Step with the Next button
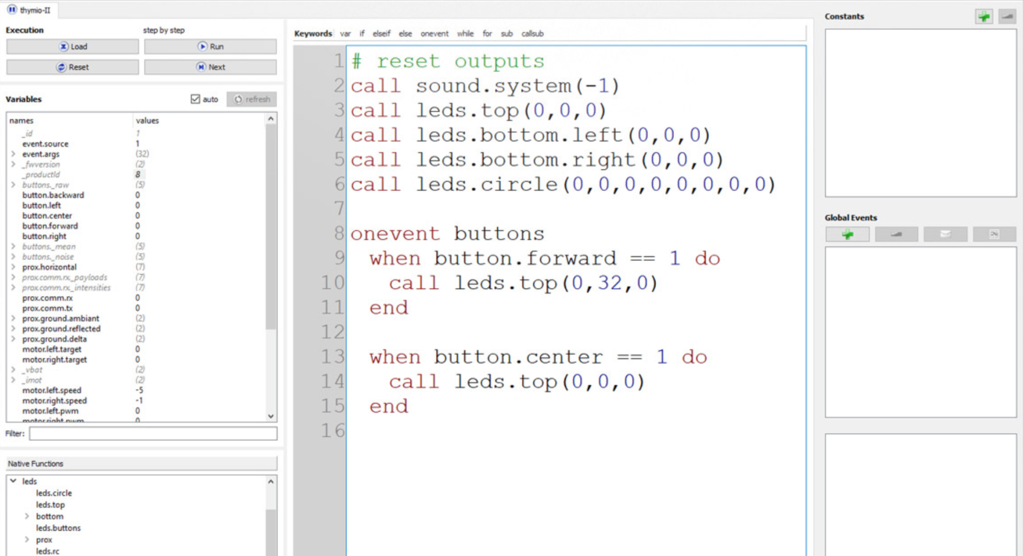The height and width of the screenshot is (556, 1023). tap(210, 67)
